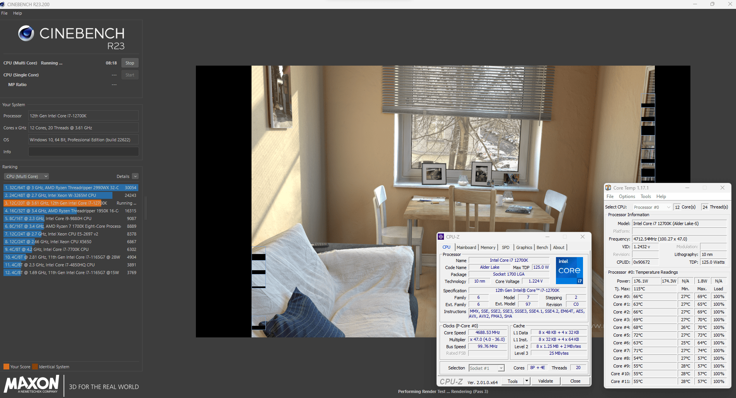The image size is (736, 398).
Task: Click the Close button in CPU-Z
Action: (575, 381)
